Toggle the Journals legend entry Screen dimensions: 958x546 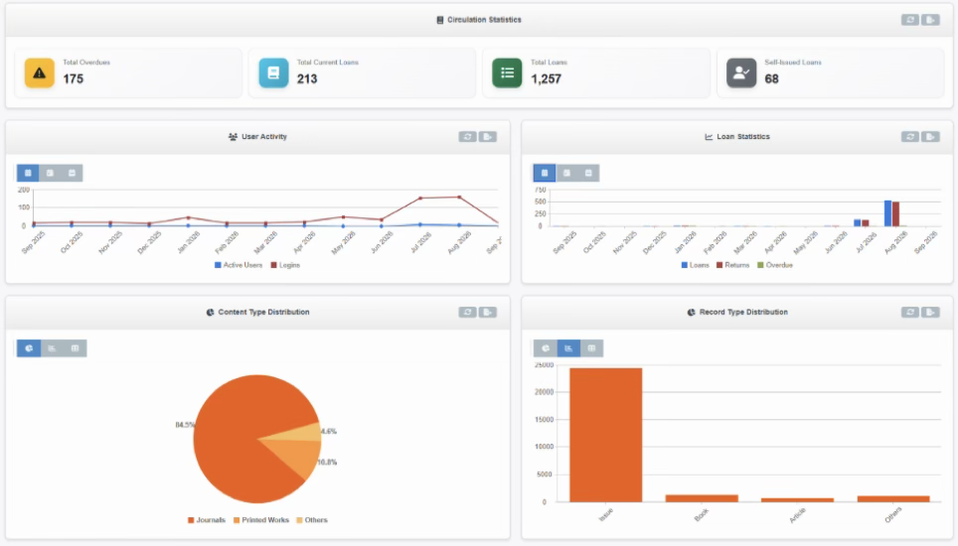(x=207, y=520)
